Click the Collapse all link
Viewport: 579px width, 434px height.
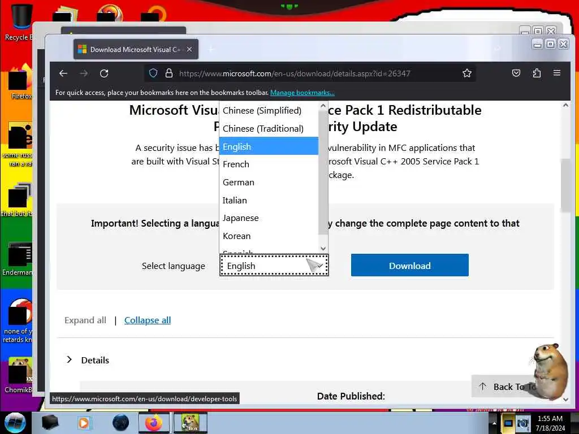click(x=148, y=320)
